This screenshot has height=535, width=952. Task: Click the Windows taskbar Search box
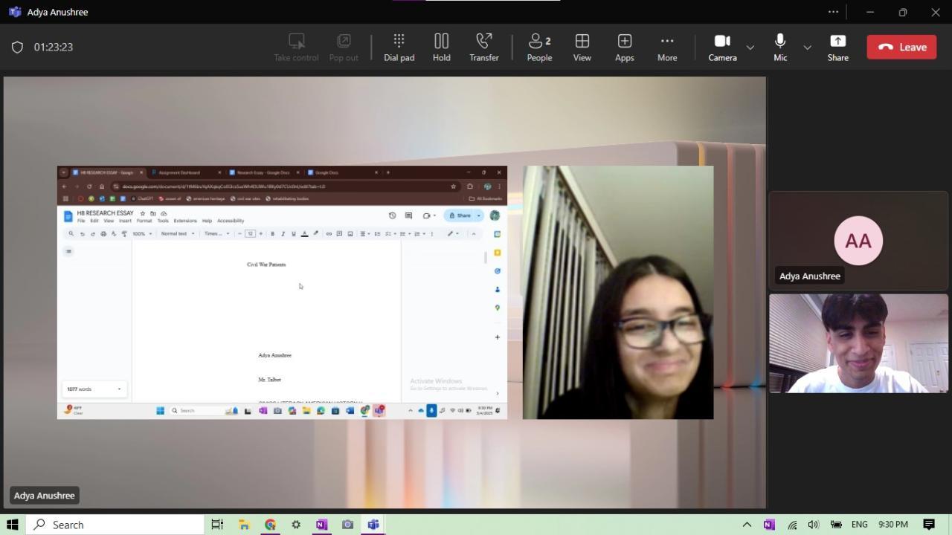(115, 525)
